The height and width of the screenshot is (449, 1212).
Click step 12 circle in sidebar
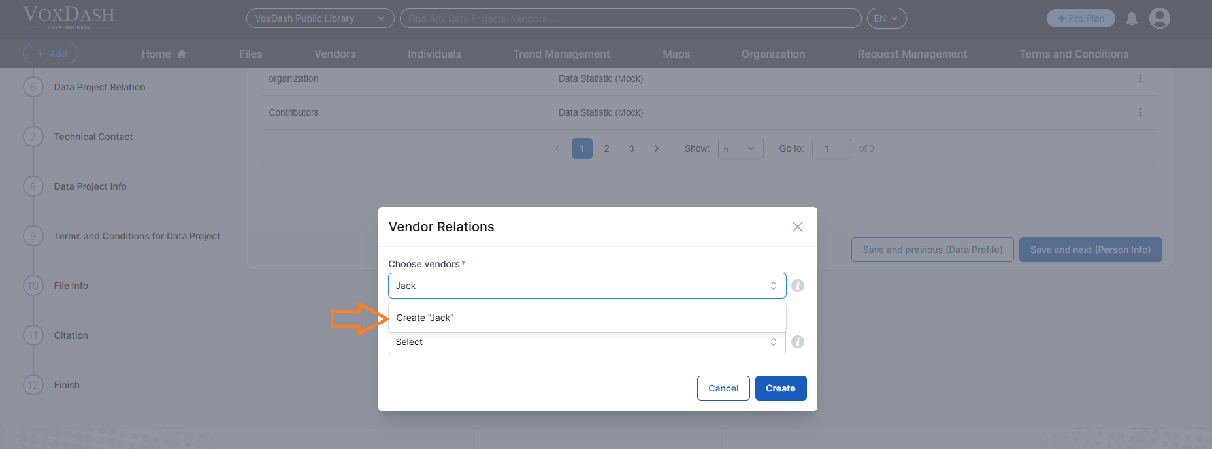[x=33, y=385]
